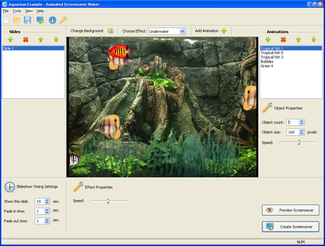This screenshot has height=246, width=325.
Task: Move animation down in Animations panel
Action: (314, 39)
